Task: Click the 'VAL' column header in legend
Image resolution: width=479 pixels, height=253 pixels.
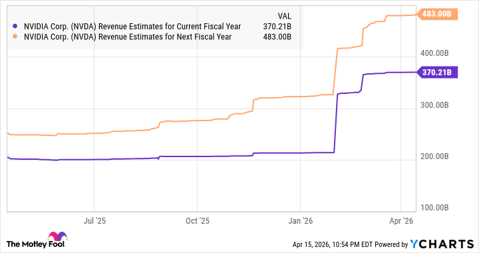Action: coord(285,16)
